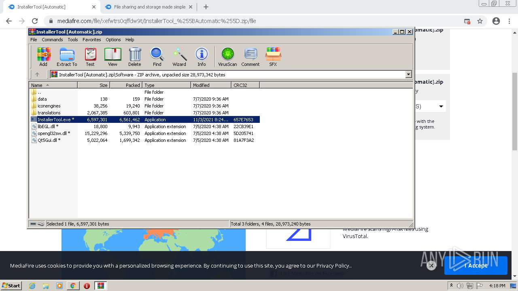Open Chrome profile account icon
The image size is (518, 291).
pos(496,21)
